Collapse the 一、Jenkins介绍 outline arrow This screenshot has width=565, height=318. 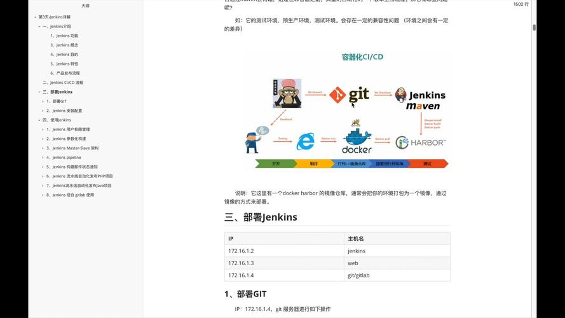39,26
